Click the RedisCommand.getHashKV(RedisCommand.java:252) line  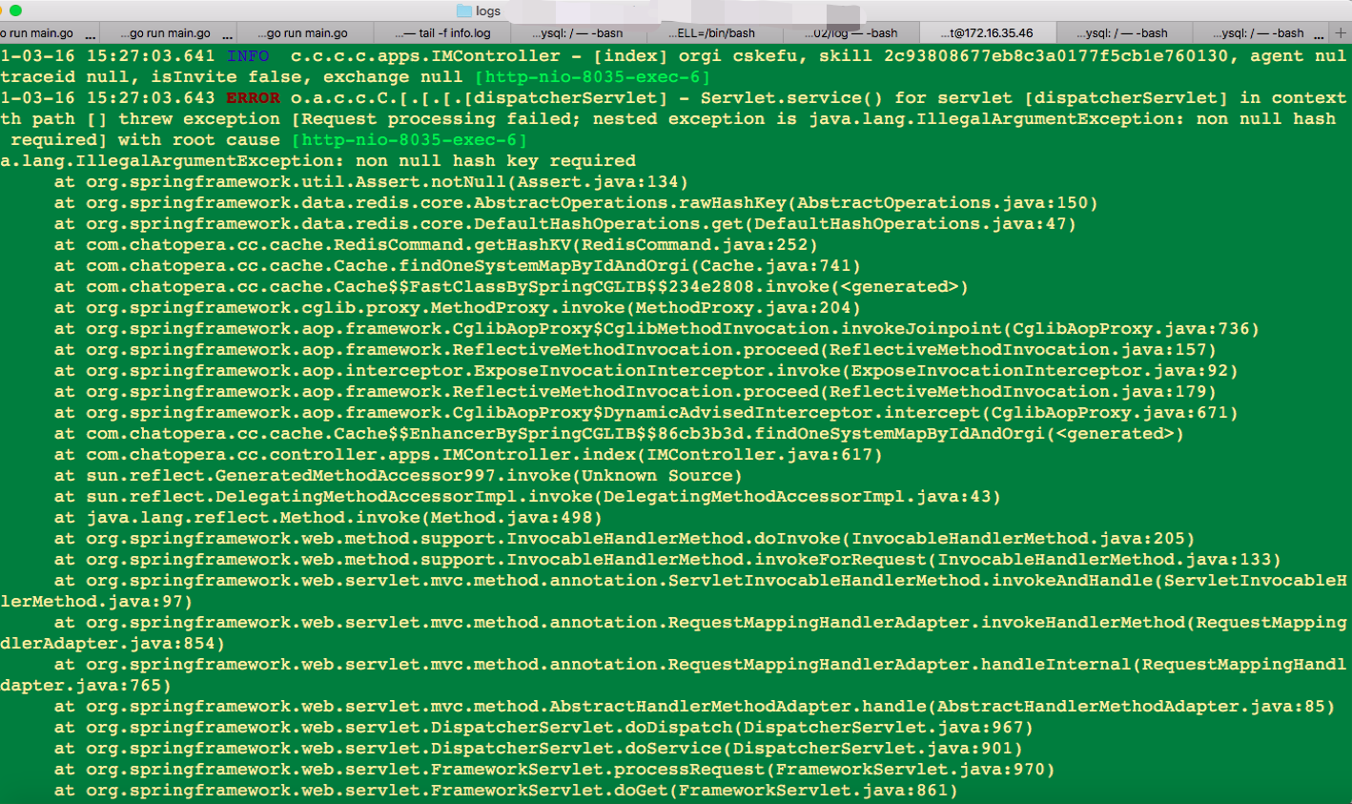click(436, 245)
